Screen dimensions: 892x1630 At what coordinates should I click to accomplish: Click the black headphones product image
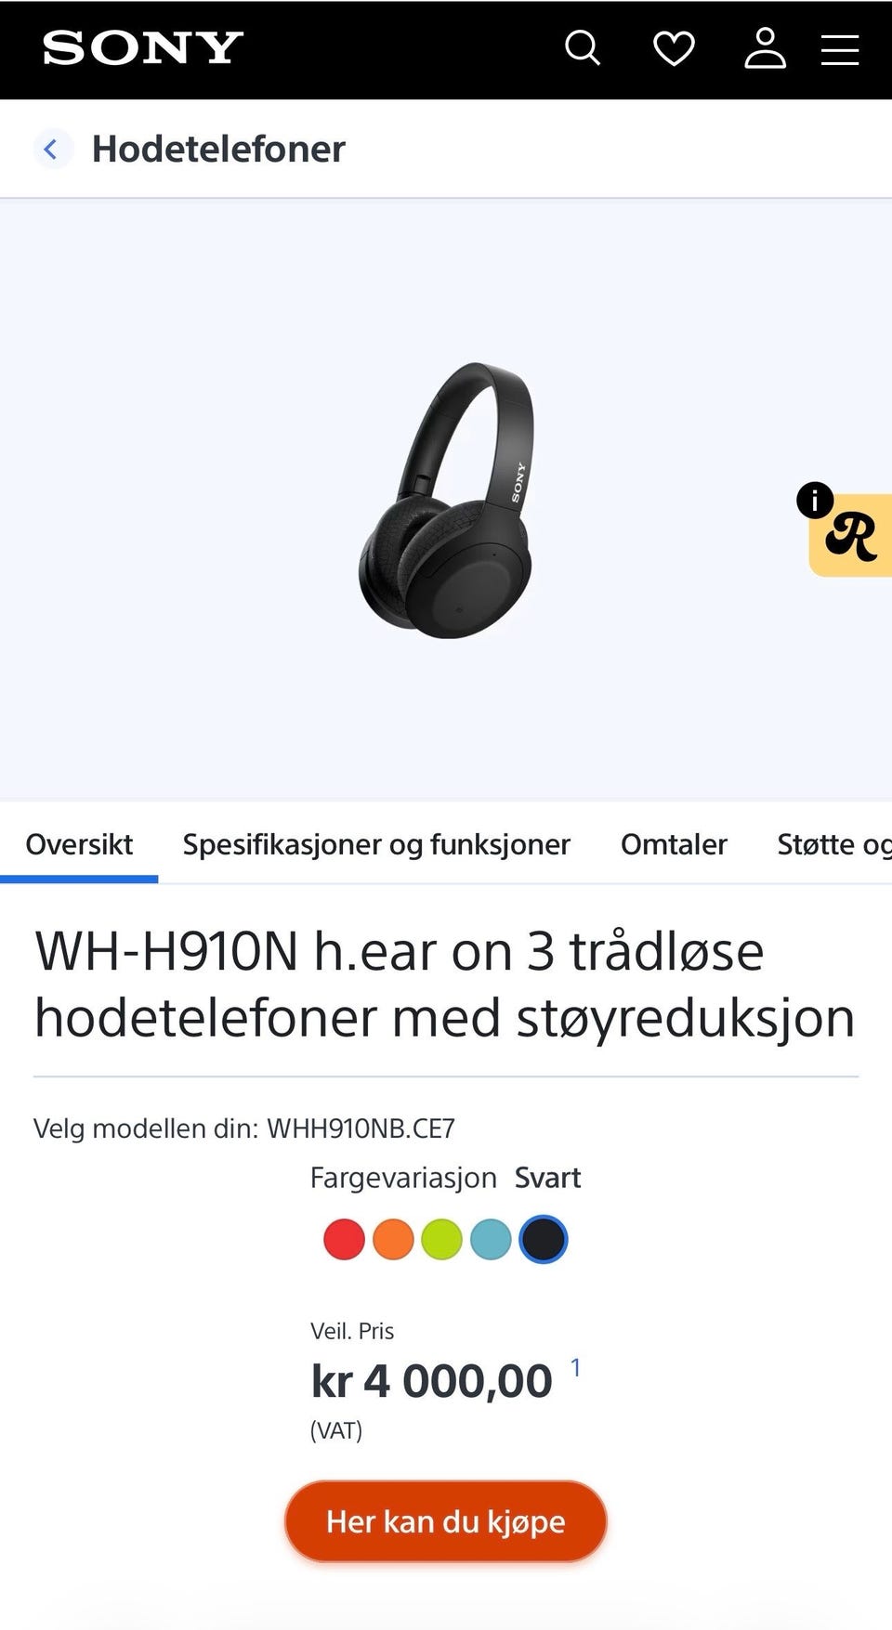coord(447,501)
